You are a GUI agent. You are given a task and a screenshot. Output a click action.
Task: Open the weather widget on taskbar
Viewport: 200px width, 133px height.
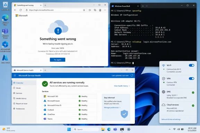tap(9, 129)
